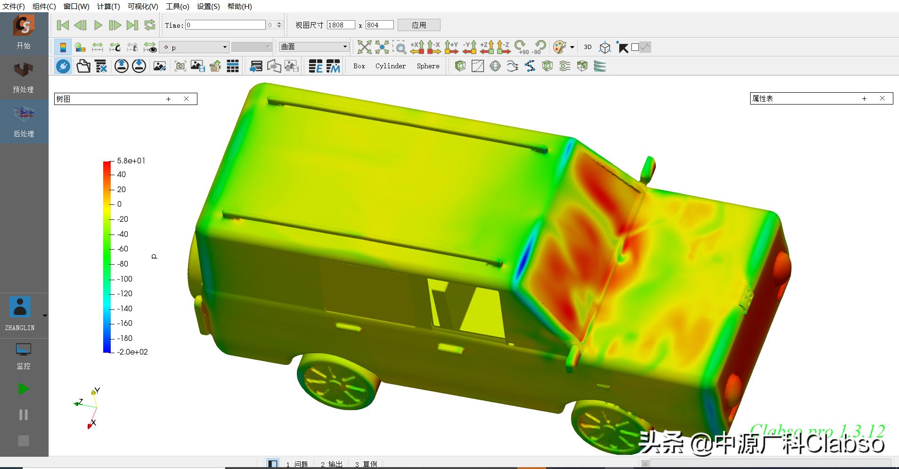The image size is (899, 469).
Task: Open the 可视化(V) menu
Action: tap(143, 6)
